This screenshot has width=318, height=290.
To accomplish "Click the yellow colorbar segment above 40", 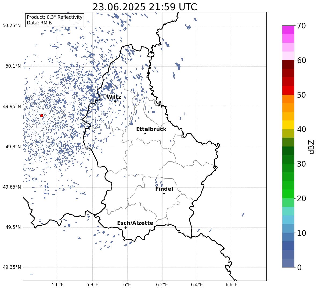I will pyautogui.click(x=288, y=125).
